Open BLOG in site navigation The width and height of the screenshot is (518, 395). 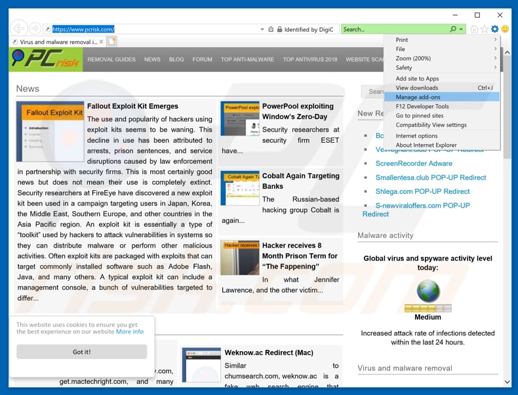tap(176, 60)
